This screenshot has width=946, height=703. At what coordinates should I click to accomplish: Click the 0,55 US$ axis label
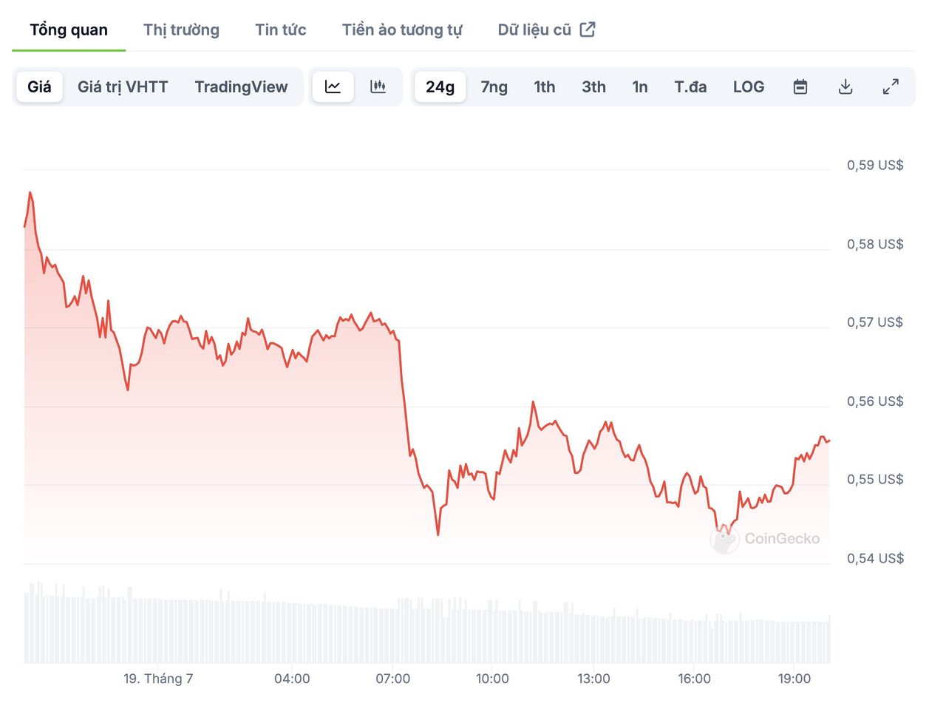[875, 480]
